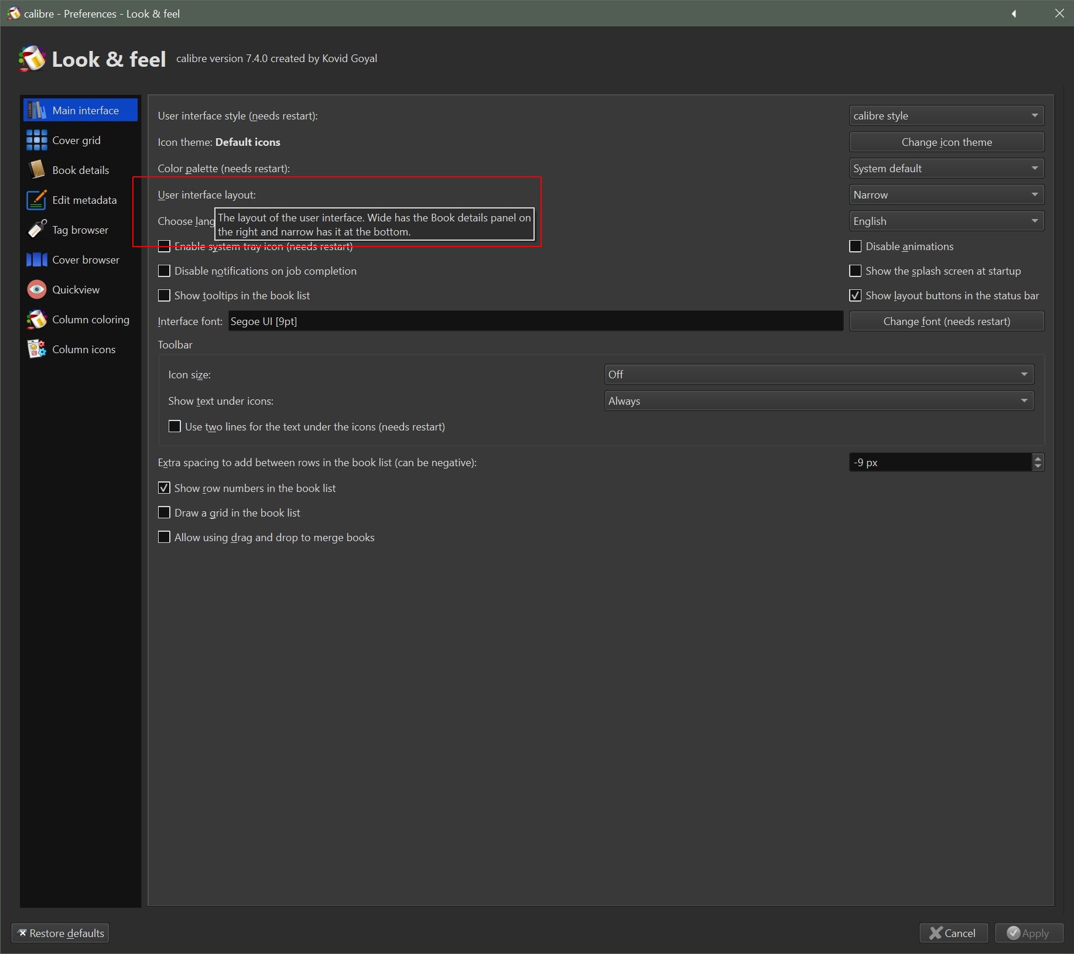The image size is (1074, 954).
Task: Click the Edit metadata pencil icon
Action: (37, 200)
